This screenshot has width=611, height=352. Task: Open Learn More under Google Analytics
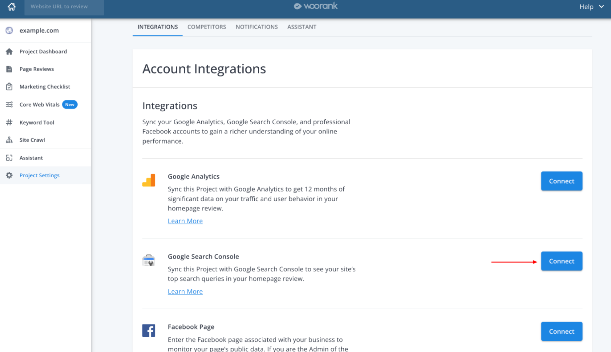(185, 221)
